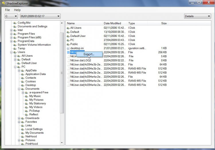Select the Default row dated 13/10/2008
The height and width of the screenshot is (150, 215).
(x=117, y=32)
